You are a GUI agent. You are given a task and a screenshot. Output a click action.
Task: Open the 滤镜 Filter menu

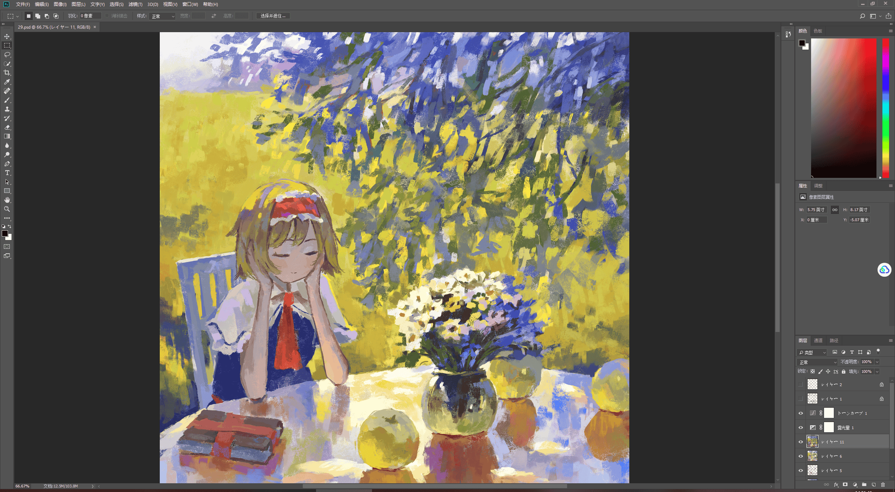coord(135,4)
